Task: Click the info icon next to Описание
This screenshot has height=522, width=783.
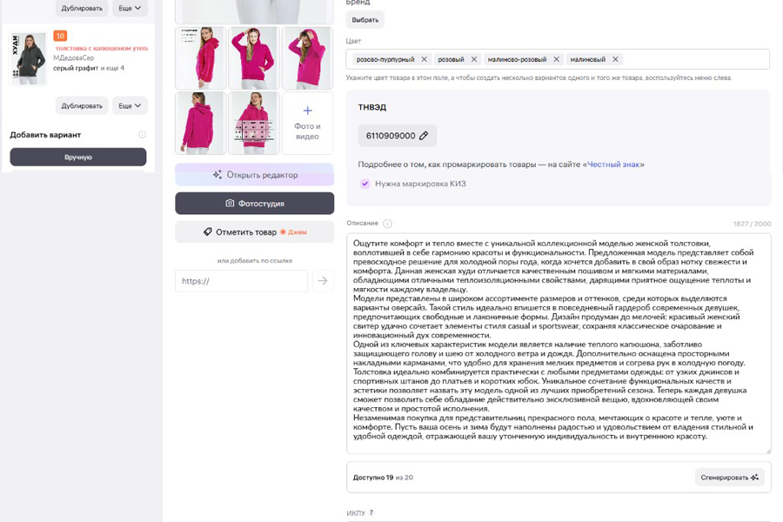Action: click(387, 224)
